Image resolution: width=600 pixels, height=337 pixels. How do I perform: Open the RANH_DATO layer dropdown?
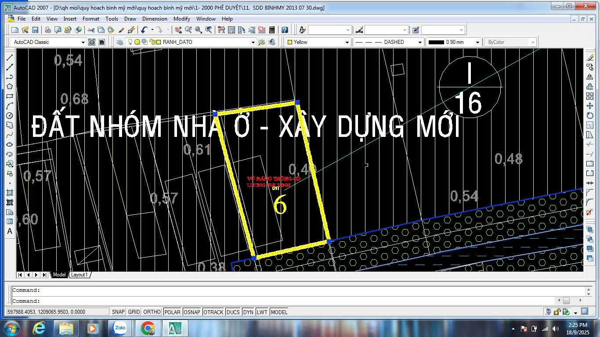(253, 42)
